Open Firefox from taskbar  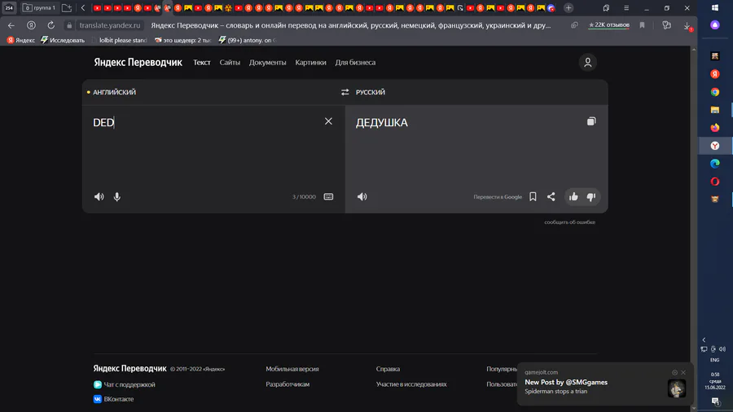[x=715, y=128]
